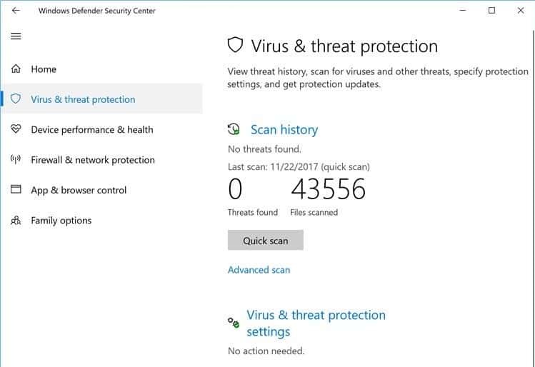Start a Quick scan
The width and height of the screenshot is (535, 367).
pyautogui.click(x=266, y=240)
